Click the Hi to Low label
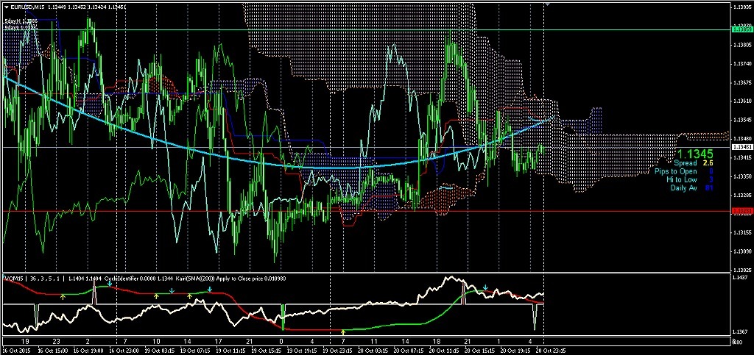 [x=681, y=179]
